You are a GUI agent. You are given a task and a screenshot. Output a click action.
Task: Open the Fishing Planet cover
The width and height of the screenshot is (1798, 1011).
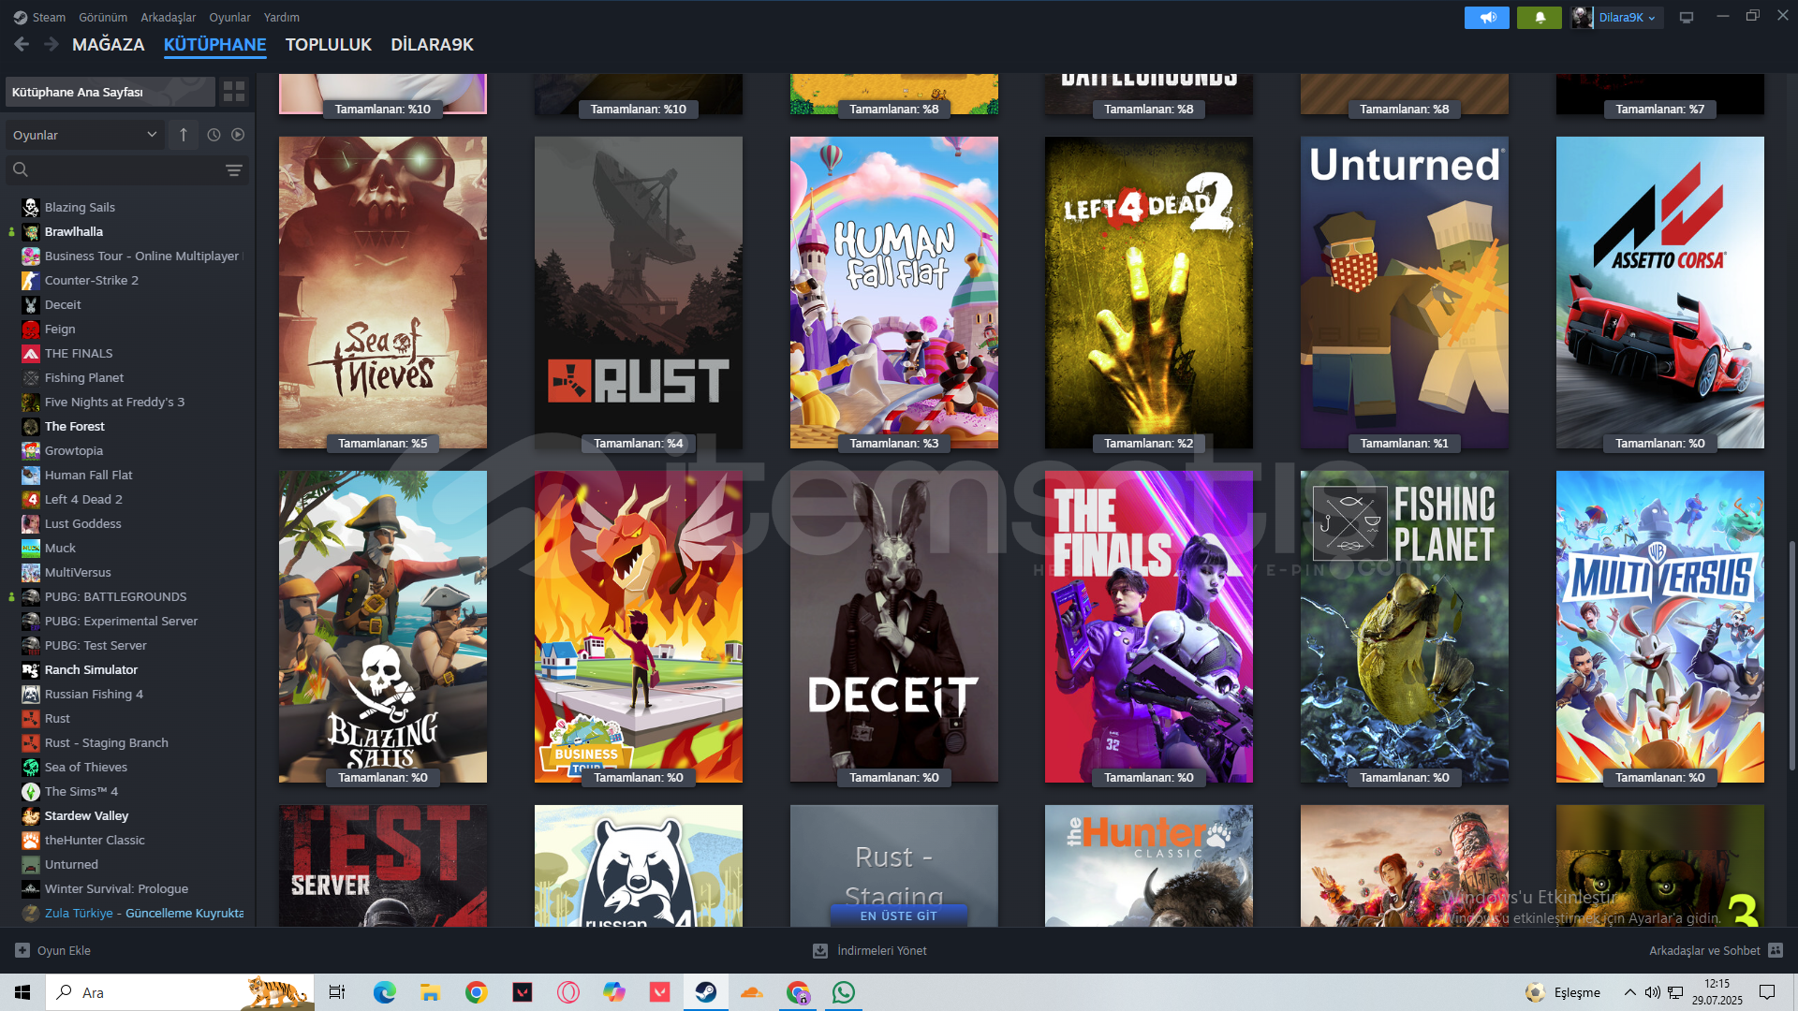(x=1405, y=626)
